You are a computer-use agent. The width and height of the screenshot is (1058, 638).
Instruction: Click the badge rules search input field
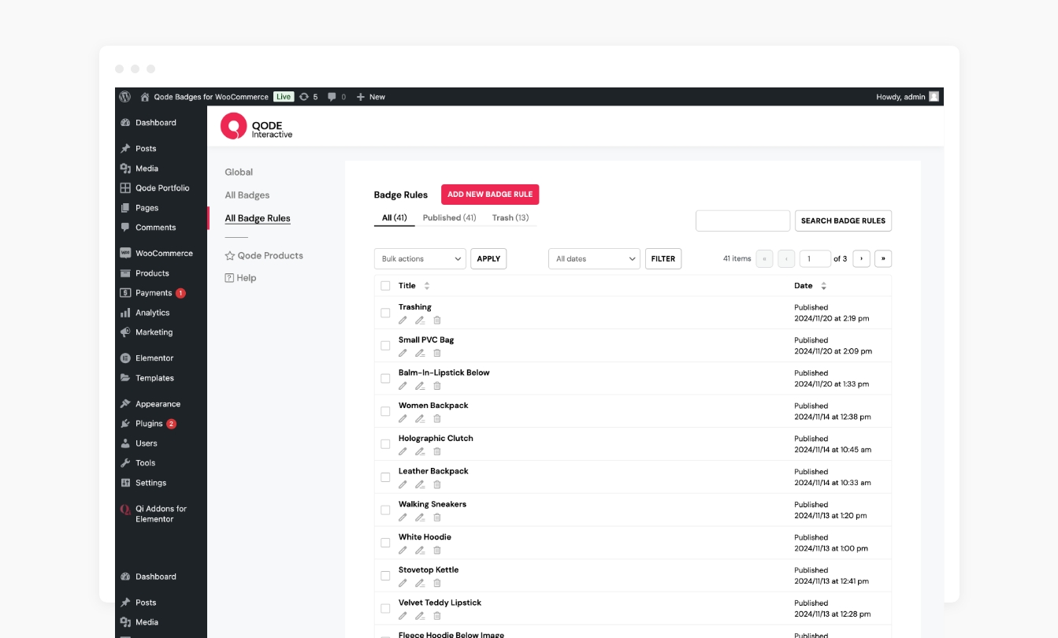point(743,221)
